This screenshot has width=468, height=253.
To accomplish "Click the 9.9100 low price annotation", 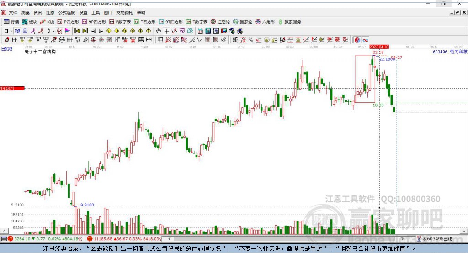I will [87, 205].
